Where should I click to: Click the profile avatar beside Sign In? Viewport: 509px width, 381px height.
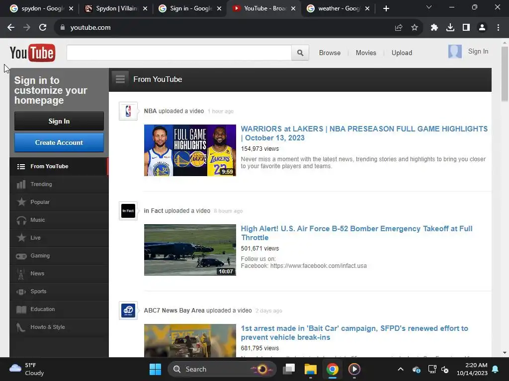point(455,52)
